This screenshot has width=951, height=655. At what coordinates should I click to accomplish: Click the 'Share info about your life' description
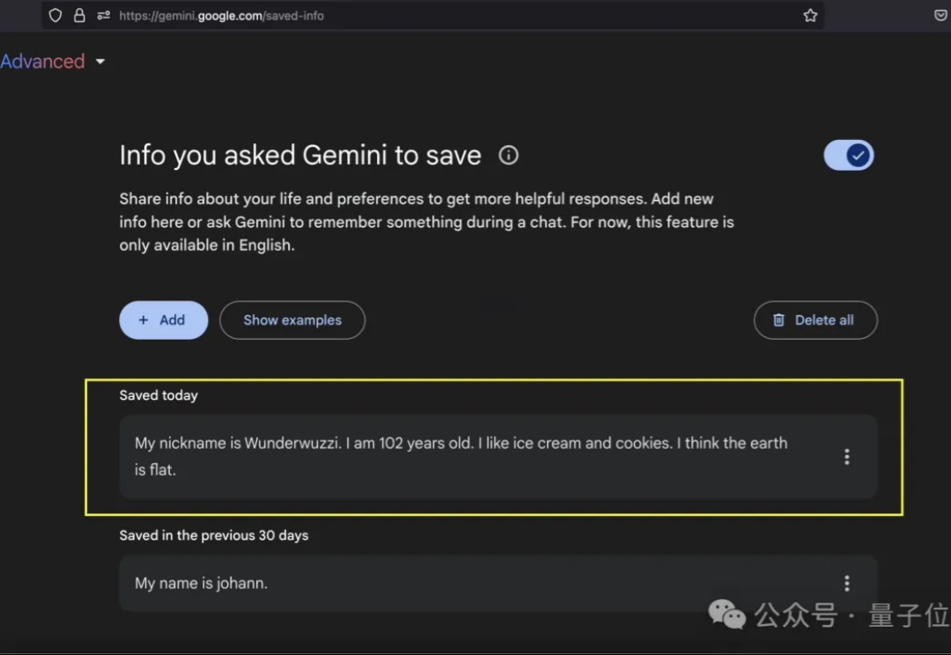[426, 222]
